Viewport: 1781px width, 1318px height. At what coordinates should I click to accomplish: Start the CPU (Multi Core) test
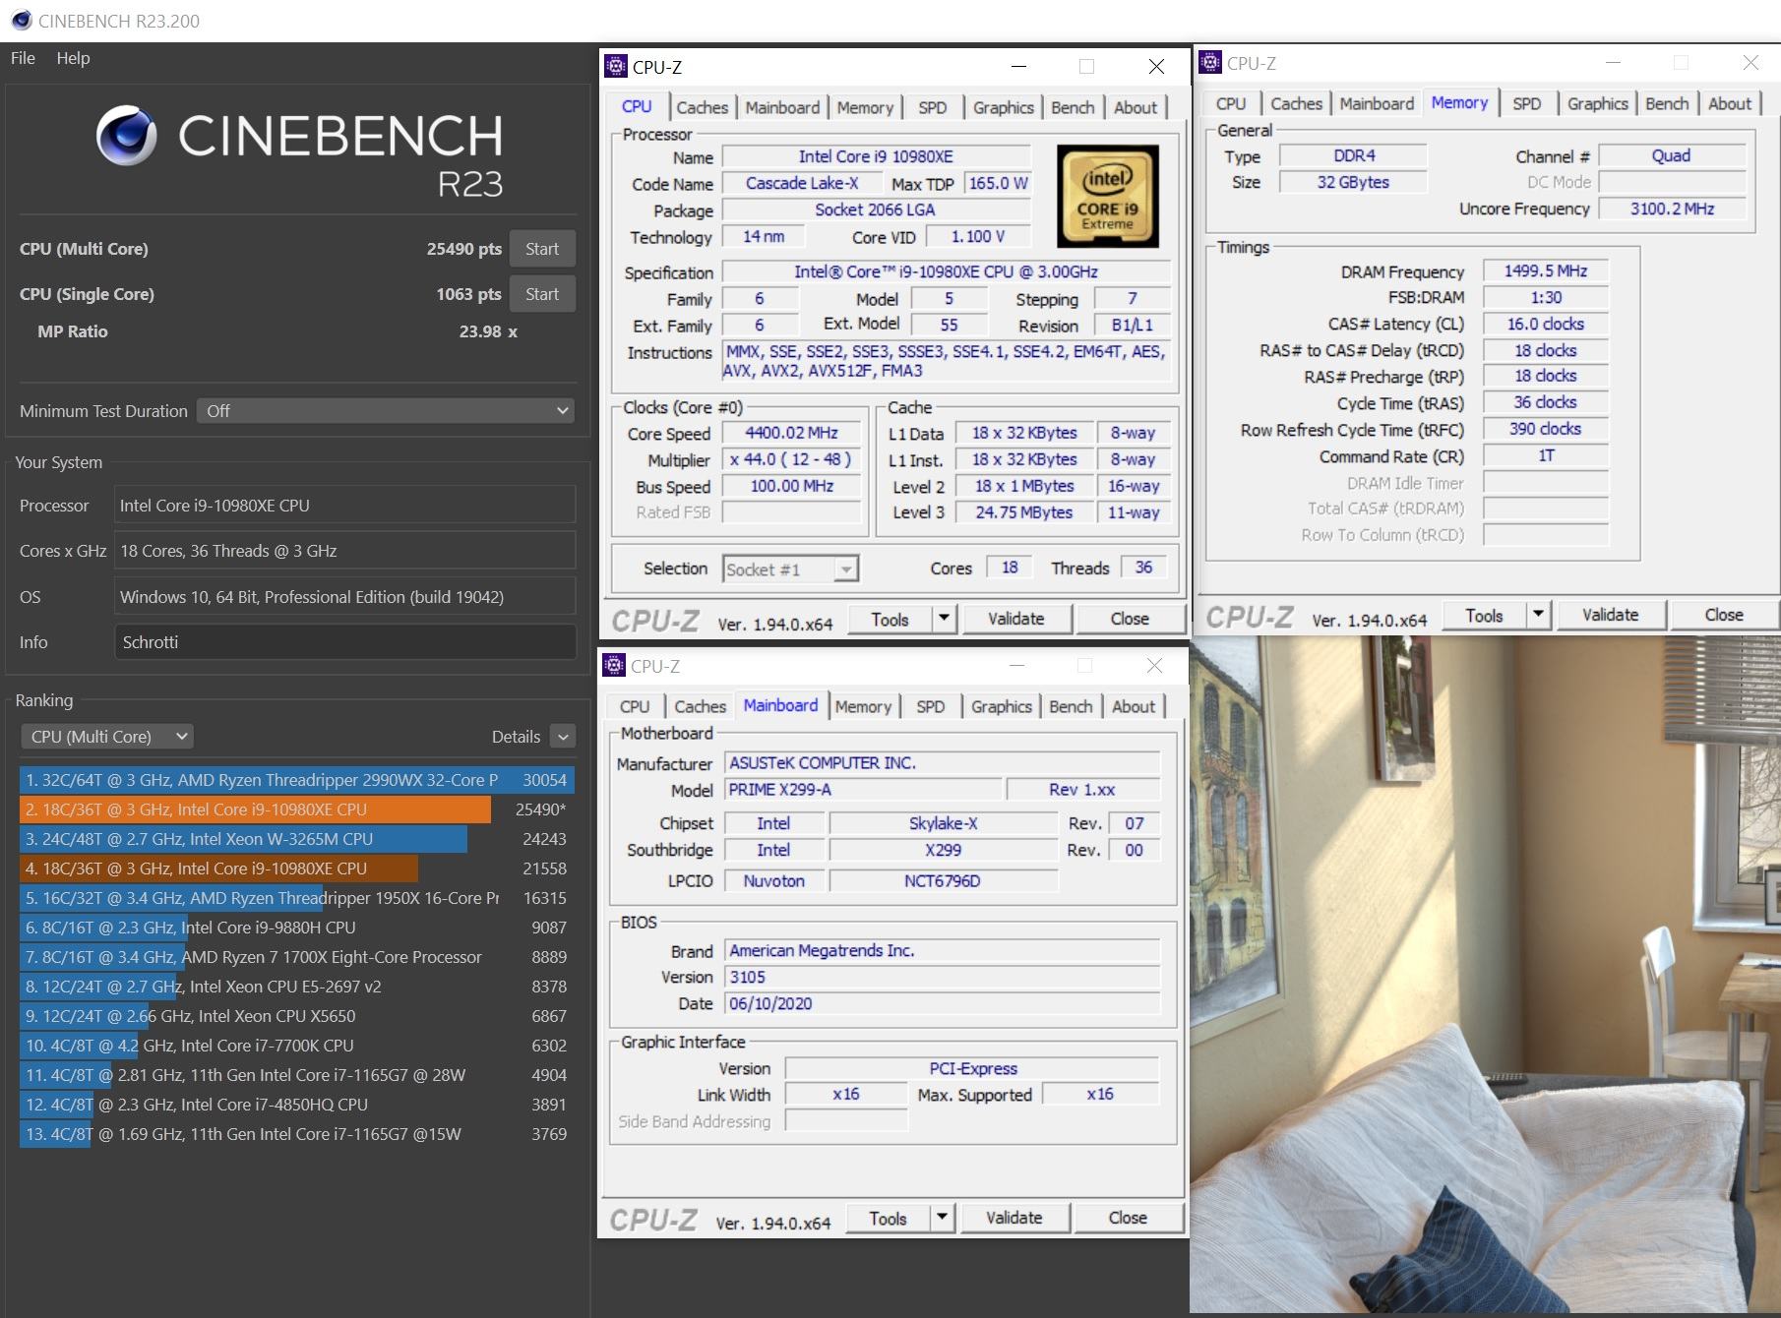pos(542,249)
